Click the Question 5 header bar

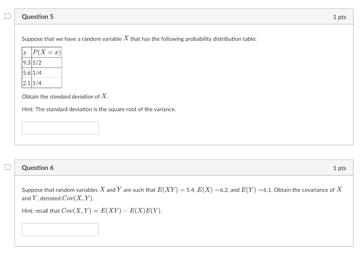(184, 16)
